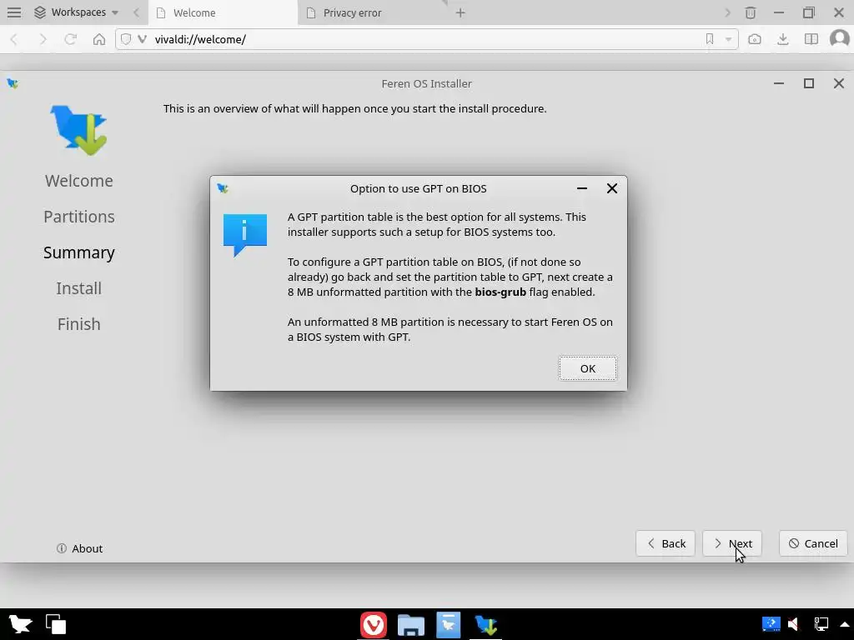Open the network tray icon
Image resolution: width=854 pixels, height=640 pixels.
coord(821,624)
